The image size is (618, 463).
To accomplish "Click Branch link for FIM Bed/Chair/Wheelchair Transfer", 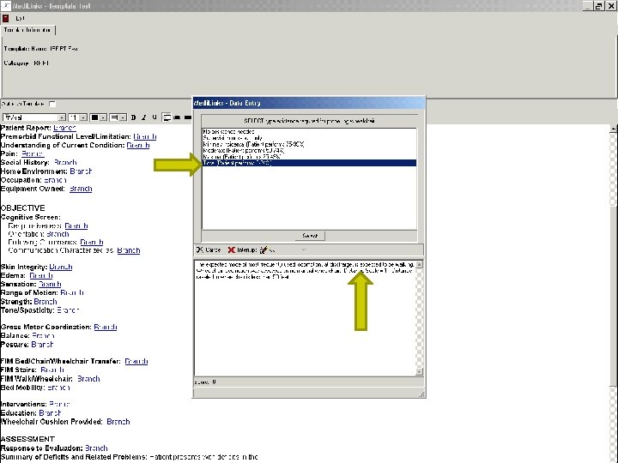I will (136, 362).
